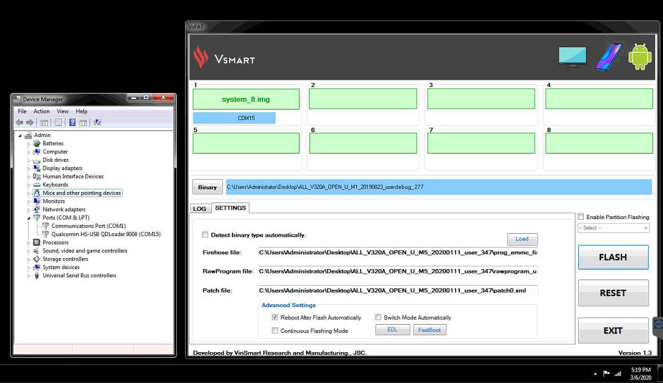This screenshot has height=383, width=663.
Task: Expand the Batteries node arrow
Action: point(29,144)
